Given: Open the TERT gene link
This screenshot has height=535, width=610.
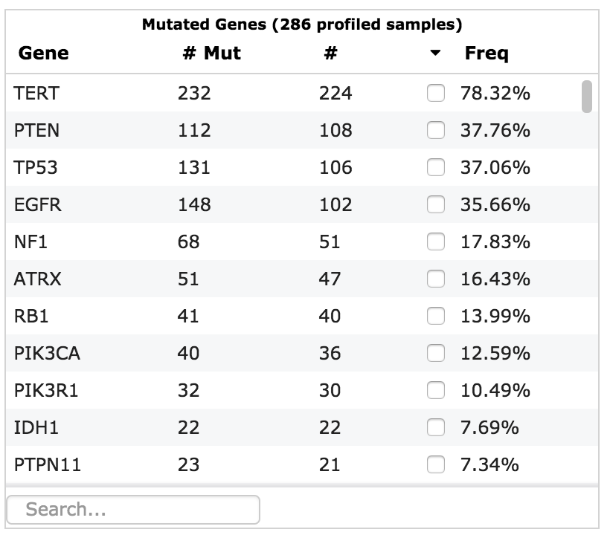Looking at the screenshot, I should coord(33,93).
